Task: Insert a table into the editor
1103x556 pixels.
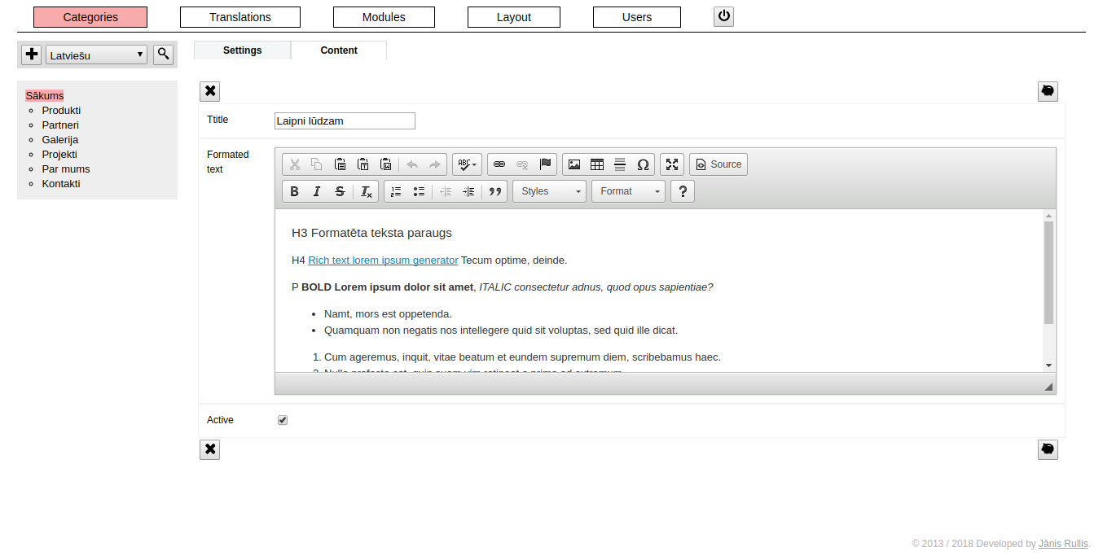Action: click(x=597, y=164)
